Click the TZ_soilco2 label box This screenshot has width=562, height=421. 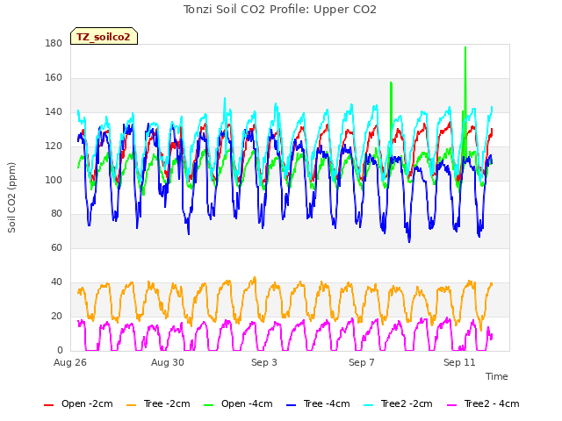click(104, 36)
